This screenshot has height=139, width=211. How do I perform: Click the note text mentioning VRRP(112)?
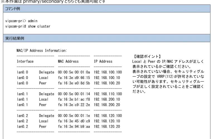168,77
